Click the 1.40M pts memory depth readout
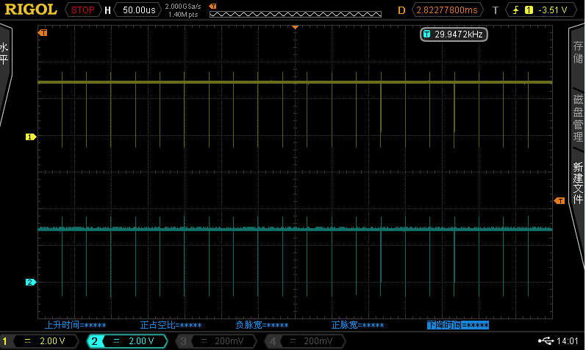This screenshot has width=586, height=350. (183, 15)
